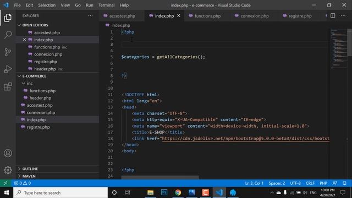Image resolution: width=352 pixels, height=198 pixels.
Task: Expand the Outline section
Action: pos(19,169)
